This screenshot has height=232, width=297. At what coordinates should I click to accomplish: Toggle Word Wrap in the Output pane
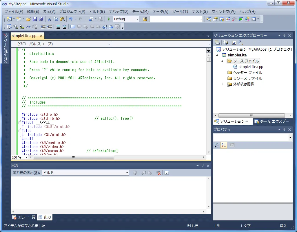click(x=167, y=173)
